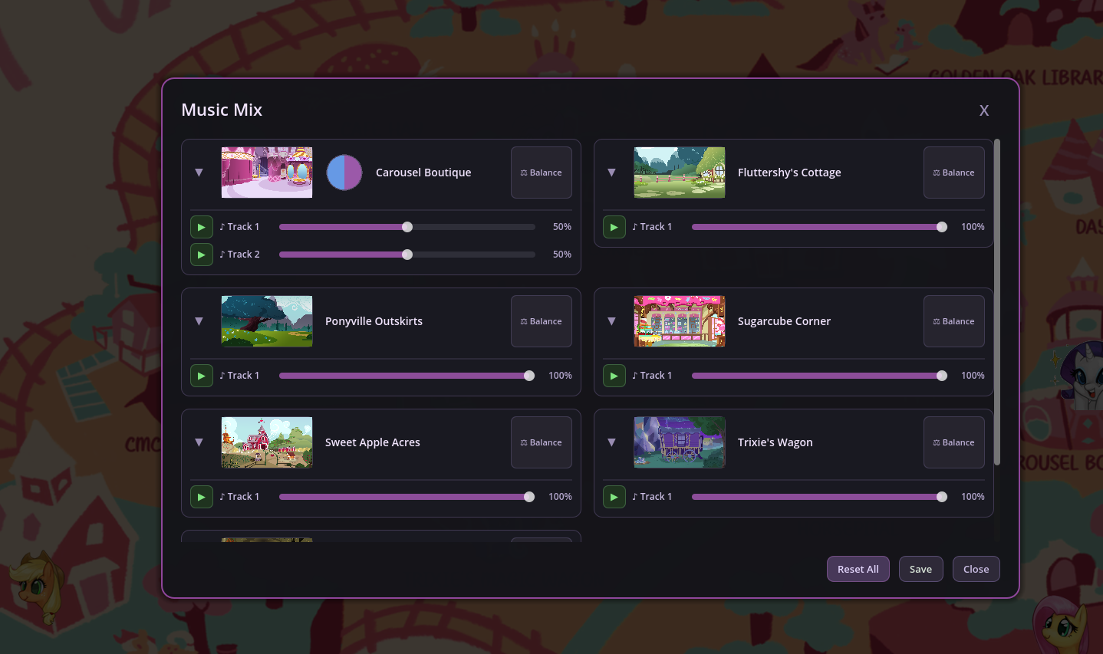Balance tracks for Sugarcube Corner
Viewport: 1103px width, 654px height.
pos(953,321)
